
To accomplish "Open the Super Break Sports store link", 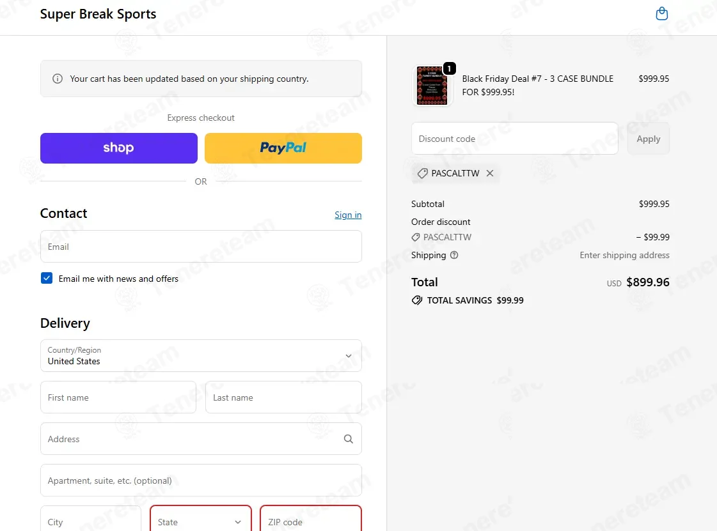I will pos(98,14).
